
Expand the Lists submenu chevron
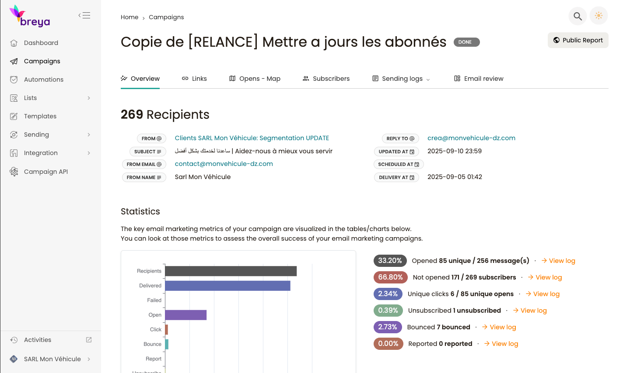click(x=89, y=98)
